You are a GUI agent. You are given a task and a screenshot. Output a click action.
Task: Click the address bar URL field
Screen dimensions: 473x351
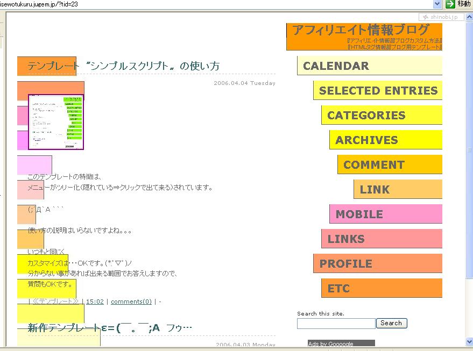pyautogui.click(x=216, y=4)
